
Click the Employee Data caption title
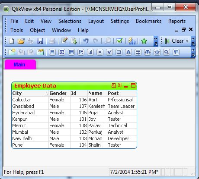[x=35, y=86]
